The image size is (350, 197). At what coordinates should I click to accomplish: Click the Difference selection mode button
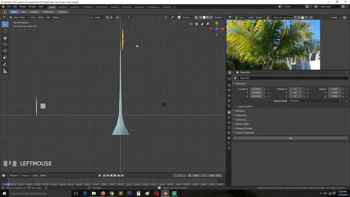point(48,12)
